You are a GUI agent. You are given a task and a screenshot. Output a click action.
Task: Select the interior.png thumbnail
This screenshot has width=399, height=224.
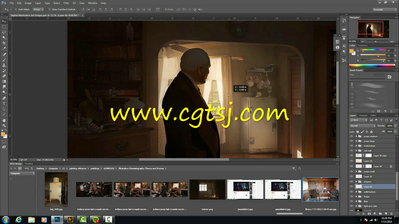tap(207, 190)
